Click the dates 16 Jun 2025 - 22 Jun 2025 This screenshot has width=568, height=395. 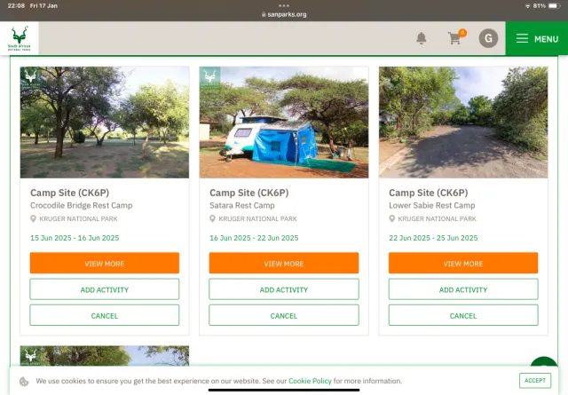coord(254,238)
